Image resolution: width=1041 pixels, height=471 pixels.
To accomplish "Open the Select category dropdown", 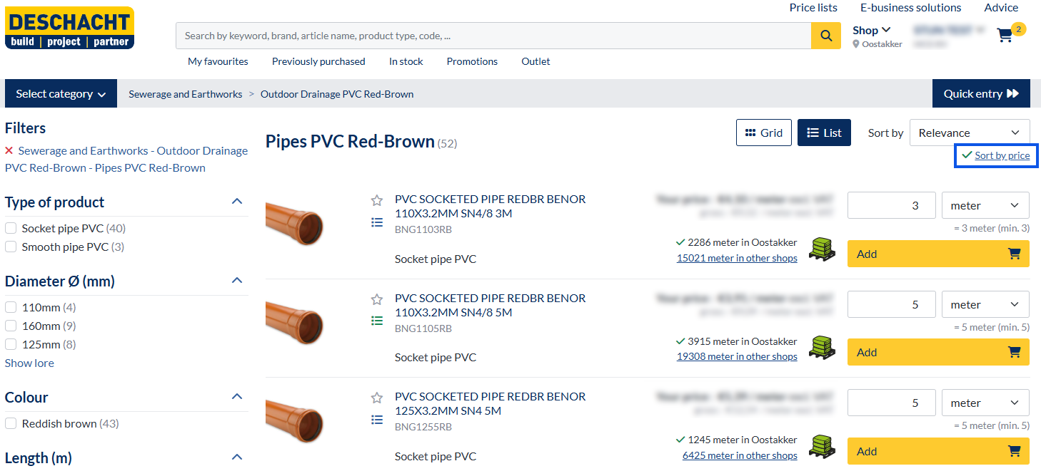I will coord(61,94).
